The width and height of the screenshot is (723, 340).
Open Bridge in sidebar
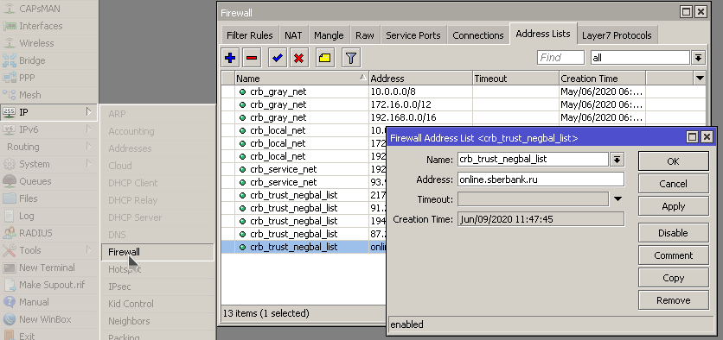[x=49, y=60]
